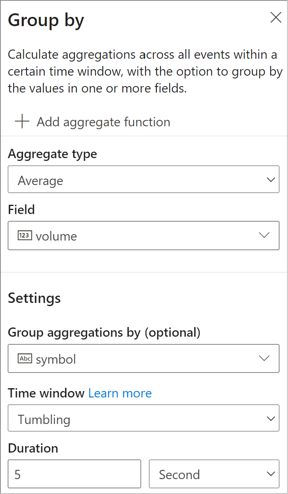This screenshot has height=494, width=288.
Task: Click the chevron in the Tumbling box
Action: click(271, 419)
